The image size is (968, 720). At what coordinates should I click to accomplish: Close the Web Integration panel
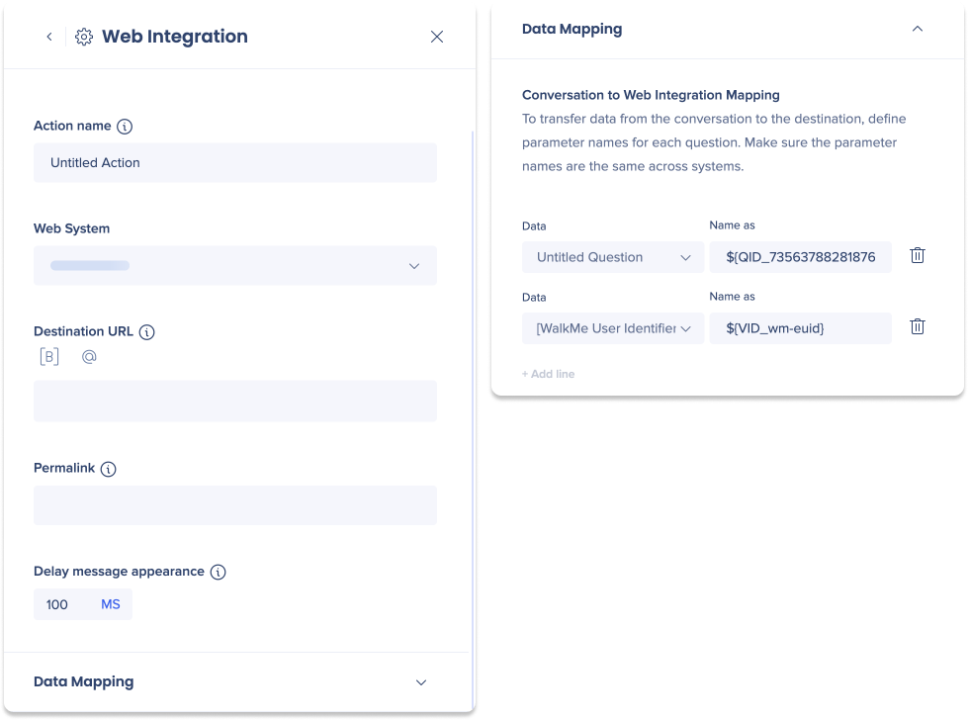click(437, 37)
